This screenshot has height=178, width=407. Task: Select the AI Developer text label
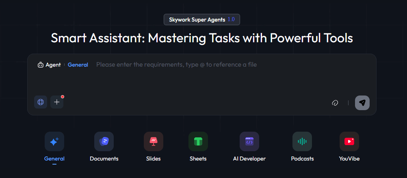[249, 159]
